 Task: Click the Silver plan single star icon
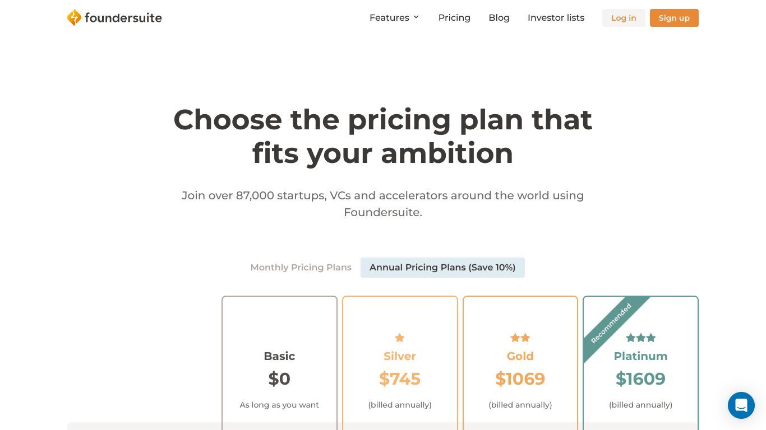(400, 338)
